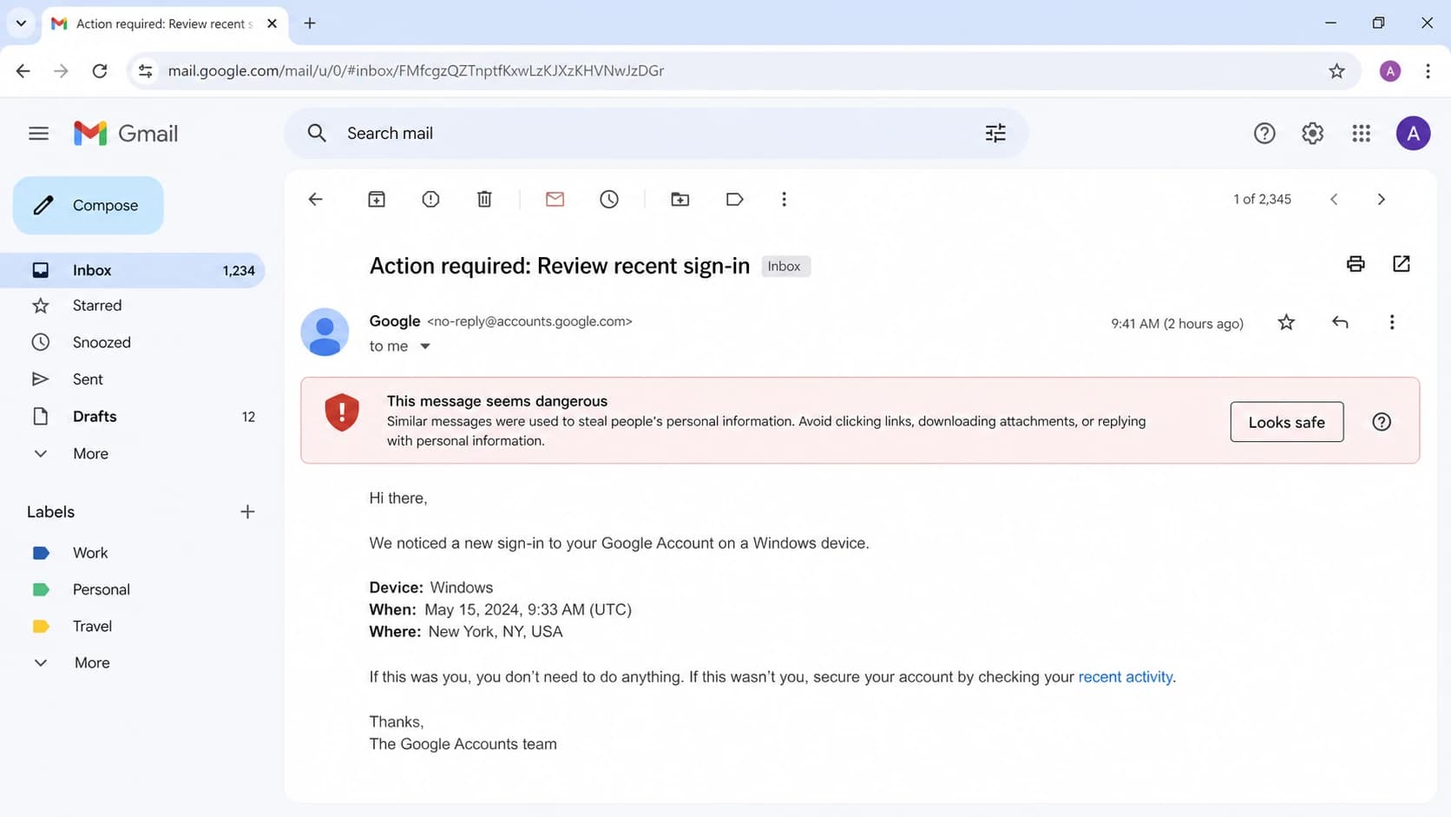Snooze this email with the clock icon
The height and width of the screenshot is (817, 1451).
pos(609,199)
